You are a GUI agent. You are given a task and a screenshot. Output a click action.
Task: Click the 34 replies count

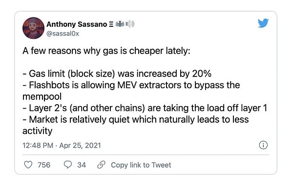[82, 165]
